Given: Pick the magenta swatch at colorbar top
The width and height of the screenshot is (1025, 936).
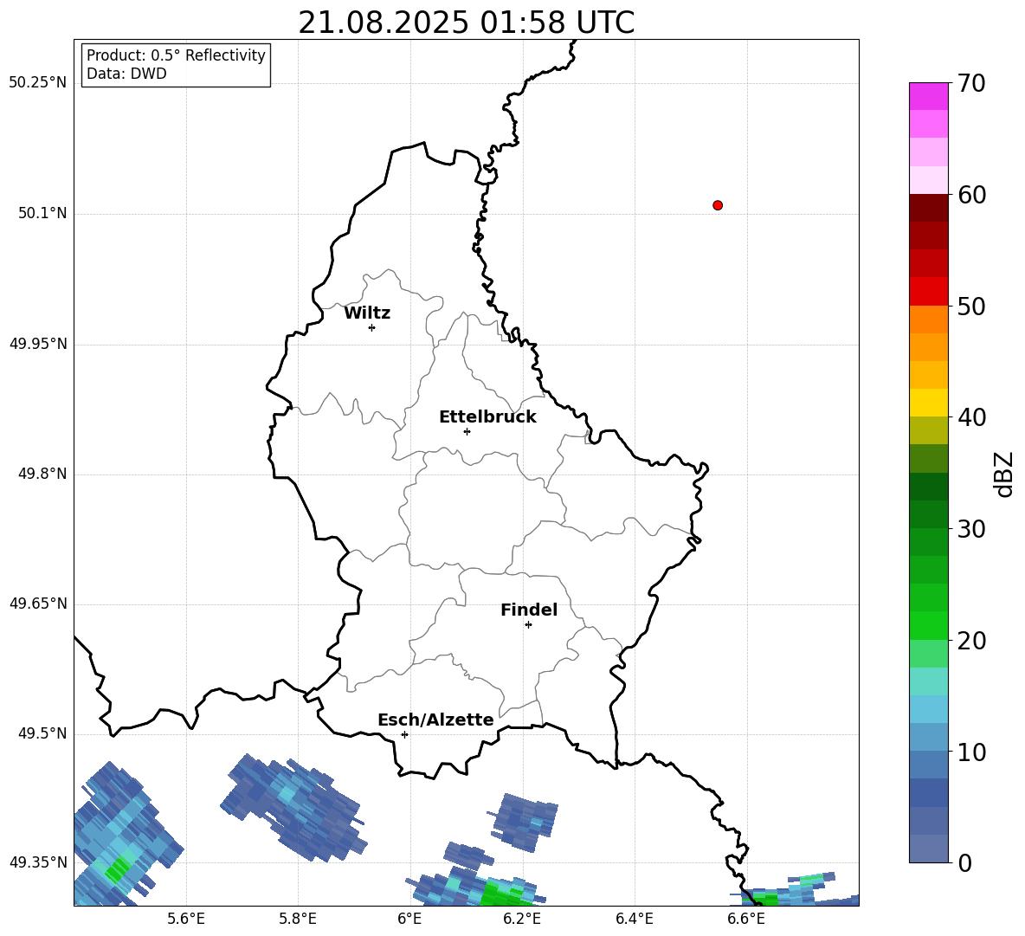Looking at the screenshot, I should pos(928,96).
